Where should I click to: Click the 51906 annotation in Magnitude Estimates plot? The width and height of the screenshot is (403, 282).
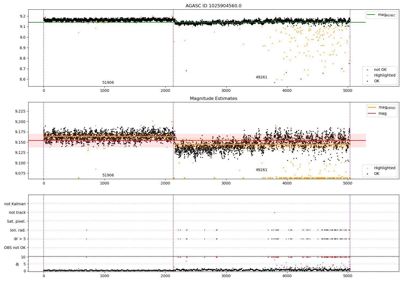[x=108, y=175]
